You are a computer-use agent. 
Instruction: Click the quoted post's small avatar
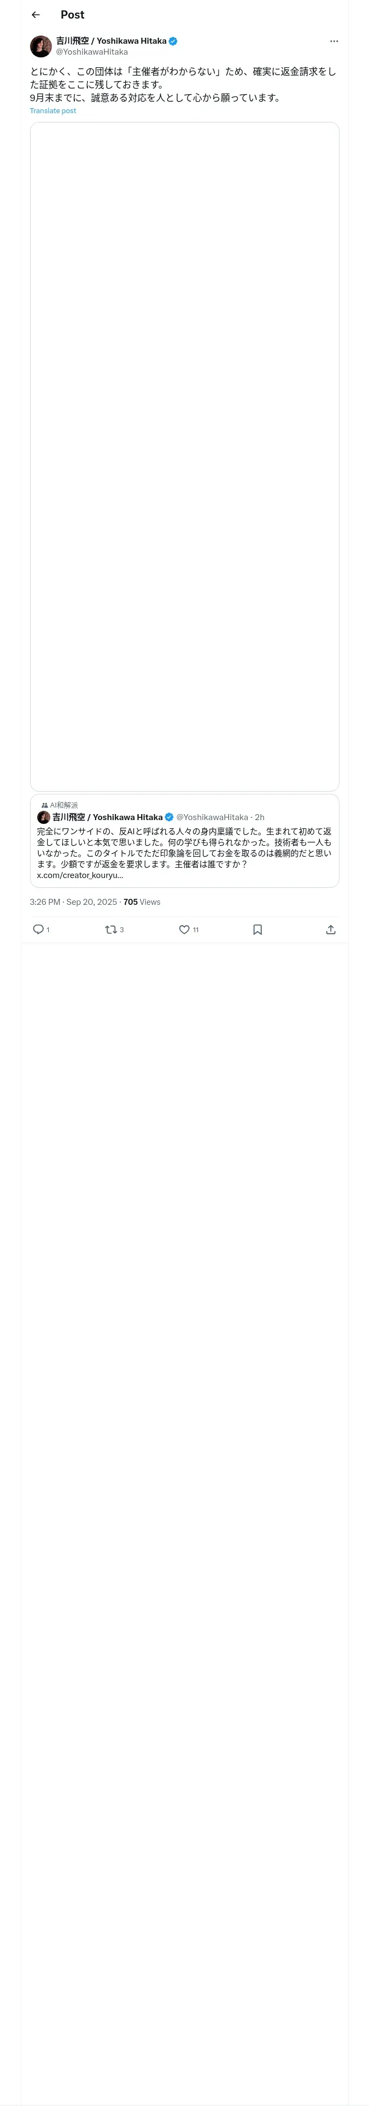click(x=43, y=817)
